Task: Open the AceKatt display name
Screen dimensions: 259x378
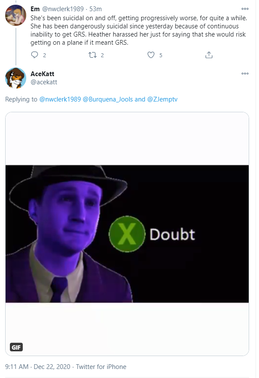Action: (43, 74)
